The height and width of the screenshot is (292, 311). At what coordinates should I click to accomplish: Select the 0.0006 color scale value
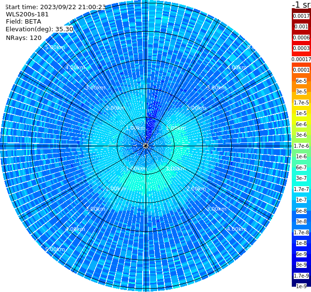[x=301, y=38]
